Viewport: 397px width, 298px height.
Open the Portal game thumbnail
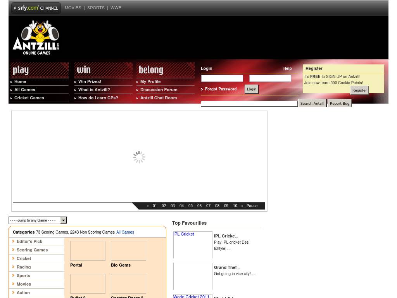coord(88,251)
